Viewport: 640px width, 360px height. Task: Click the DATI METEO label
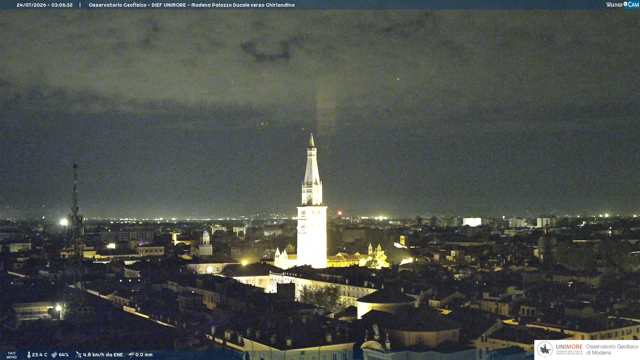pos(12,355)
